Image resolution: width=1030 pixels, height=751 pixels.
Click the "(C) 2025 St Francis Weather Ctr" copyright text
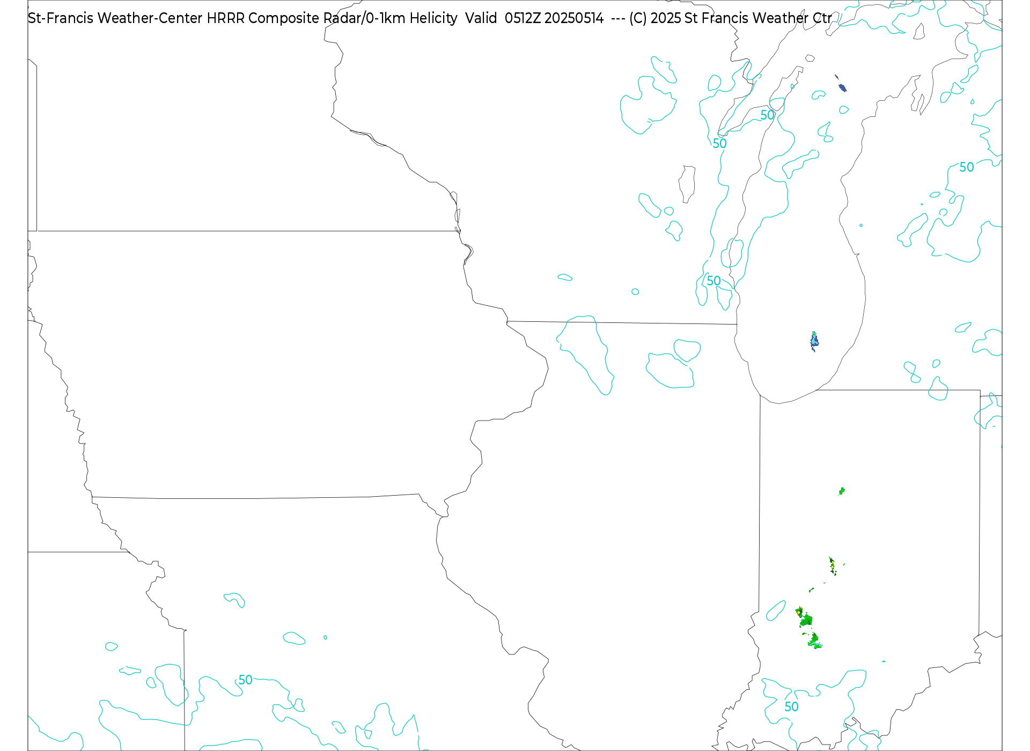(x=731, y=18)
